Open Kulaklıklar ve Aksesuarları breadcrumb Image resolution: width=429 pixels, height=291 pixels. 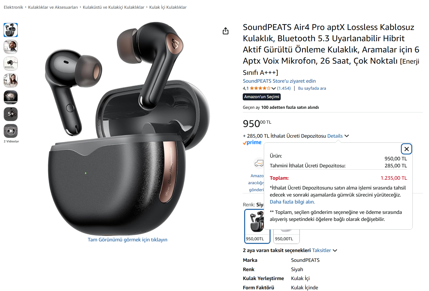click(53, 7)
